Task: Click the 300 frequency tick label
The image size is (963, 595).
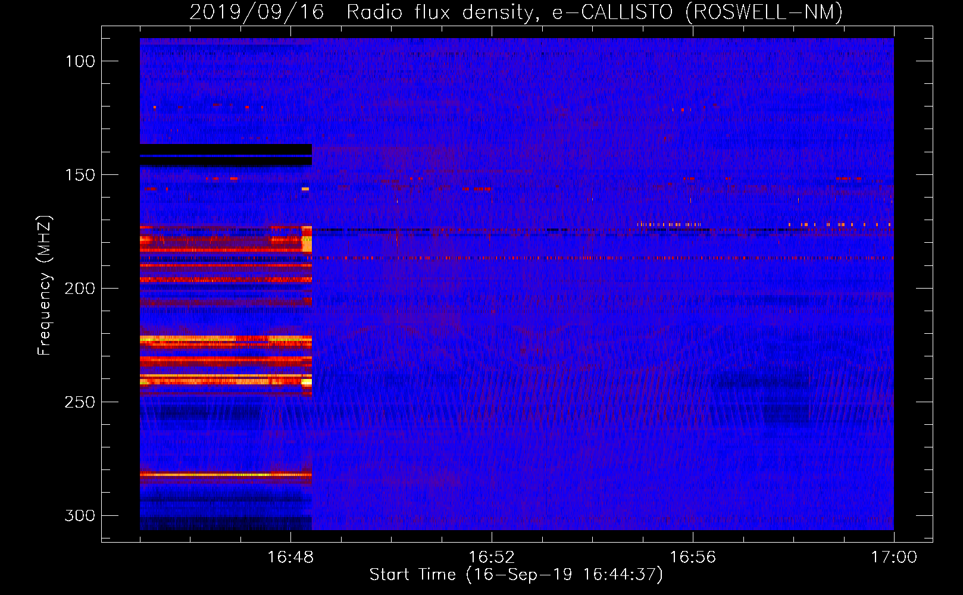Action: click(80, 515)
